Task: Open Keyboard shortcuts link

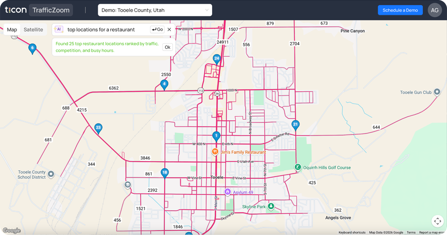Action: pyautogui.click(x=352, y=232)
